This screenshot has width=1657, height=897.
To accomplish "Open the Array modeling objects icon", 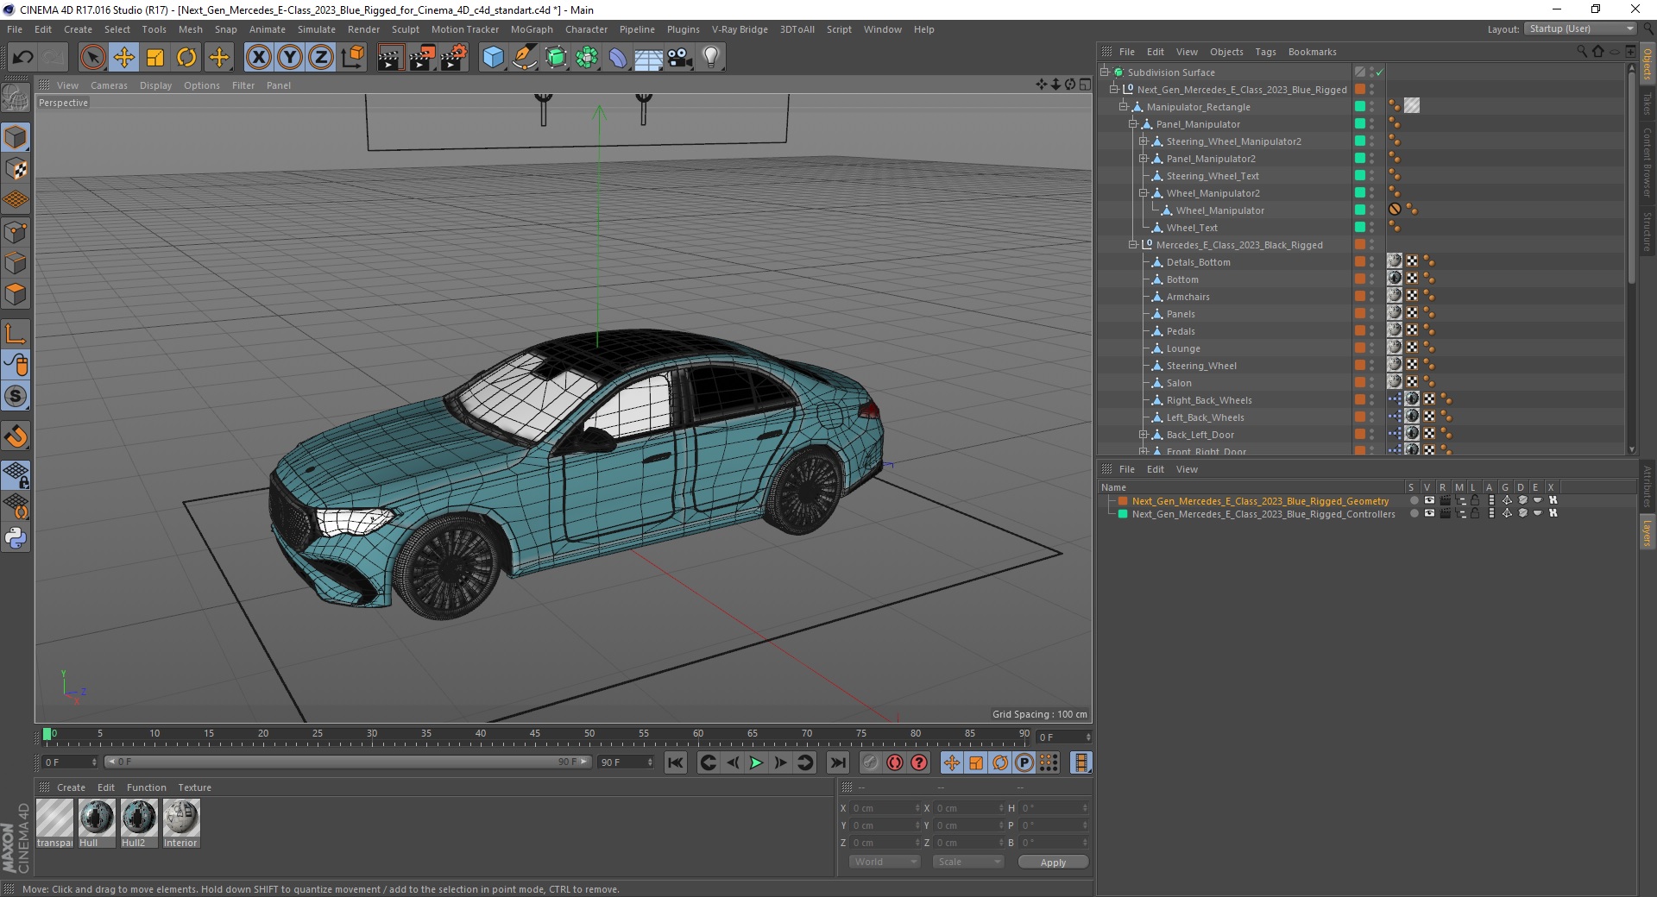I will coord(587,58).
